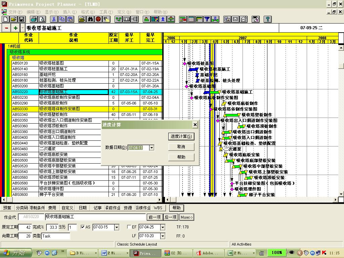
Task: Click the blue funnel Filter icon
Action: click(x=207, y=19)
